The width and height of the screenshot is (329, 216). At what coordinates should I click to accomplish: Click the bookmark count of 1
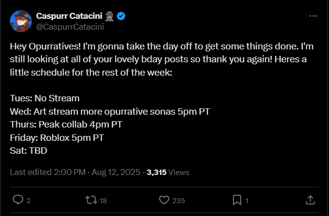point(247,200)
